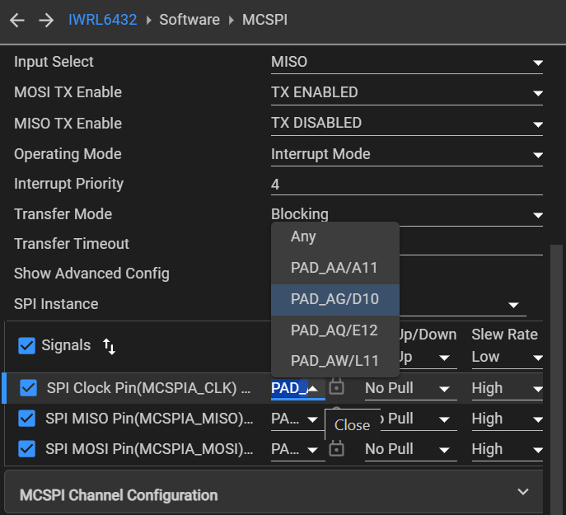Choose PAD_AG/D10 in the pin list
Viewport: 566px width, 515px height.
335,299
